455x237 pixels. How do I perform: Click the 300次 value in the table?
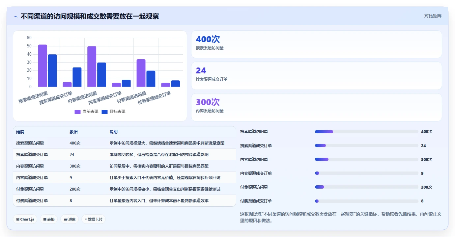click(75, 166)
